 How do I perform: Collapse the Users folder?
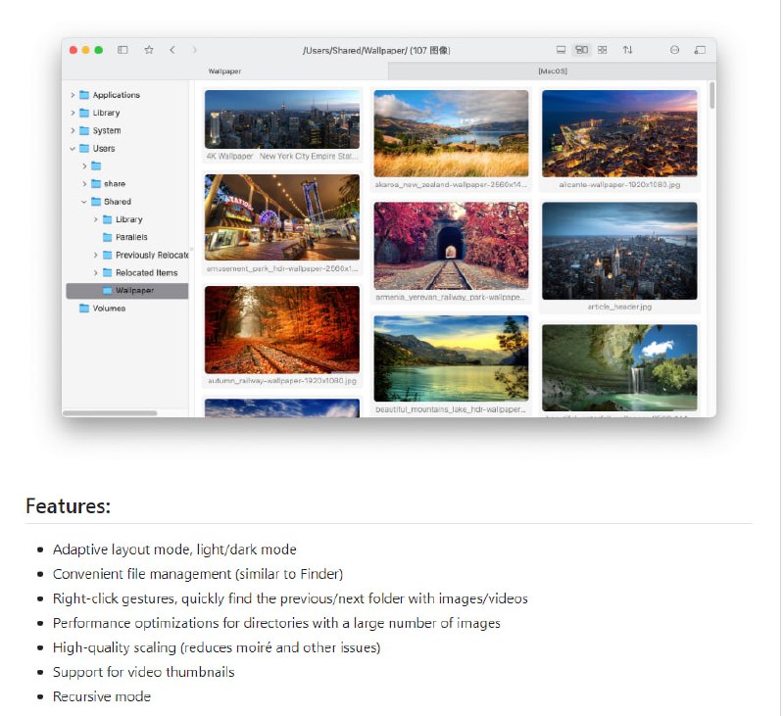click(73, 149)
